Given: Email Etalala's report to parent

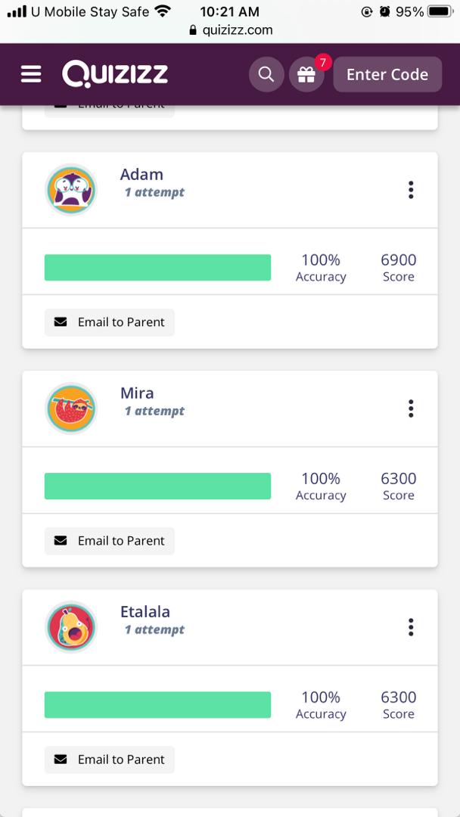Looking at the screenshot, I should coord(110,760).
